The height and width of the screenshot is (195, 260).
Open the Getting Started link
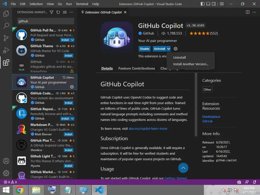(x=176, y=178)
